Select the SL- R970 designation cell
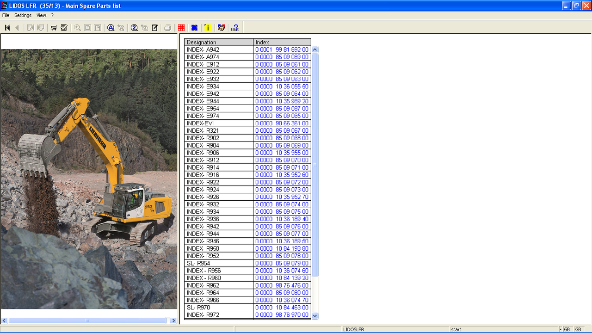 pos(219,308)
